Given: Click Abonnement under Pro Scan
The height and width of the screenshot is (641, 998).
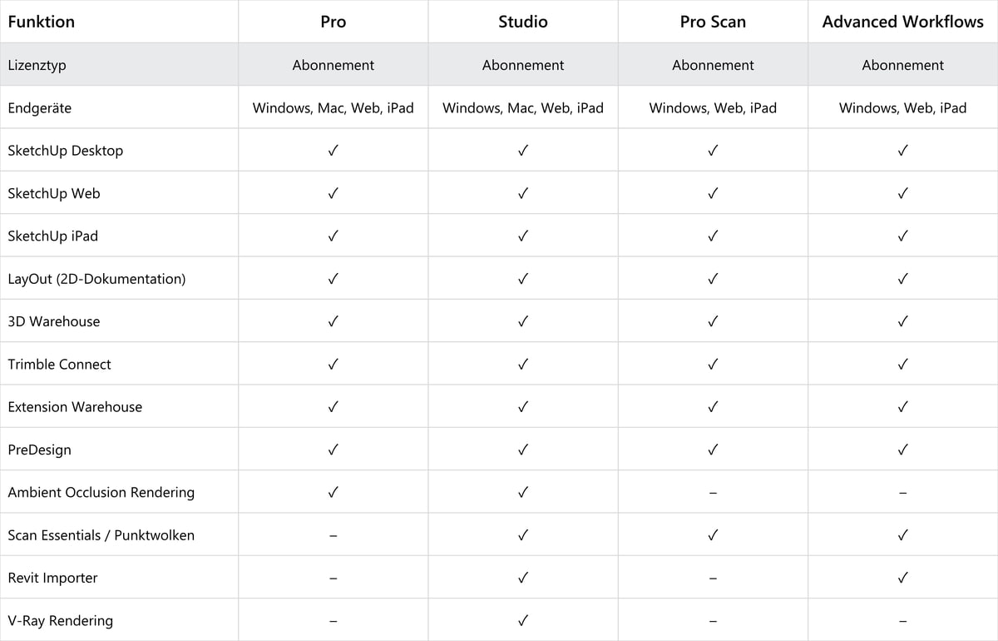Looking at the screenshot, I should pos(713,65).
